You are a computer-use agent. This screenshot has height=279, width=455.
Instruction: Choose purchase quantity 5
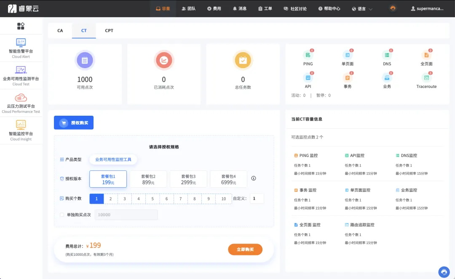point(153,199)
